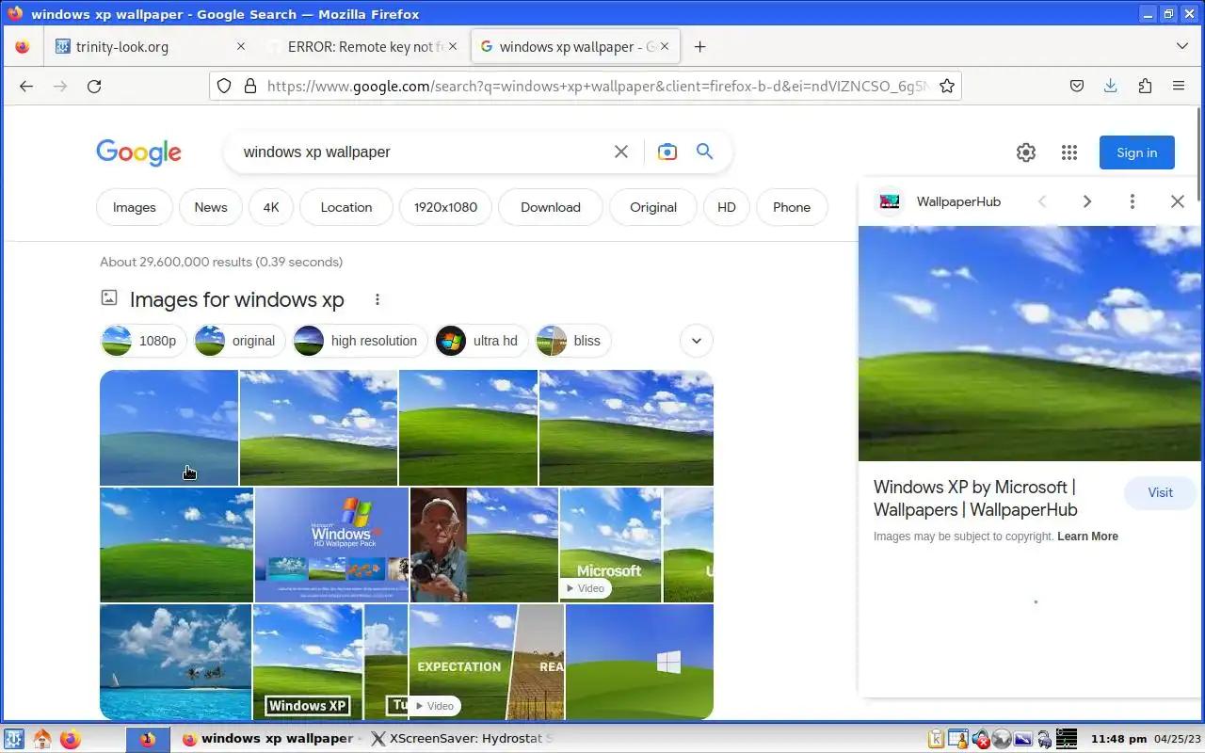Click the Sign in button
1205x753 pixels.
pyautogui.click(x=1137, y=152)
